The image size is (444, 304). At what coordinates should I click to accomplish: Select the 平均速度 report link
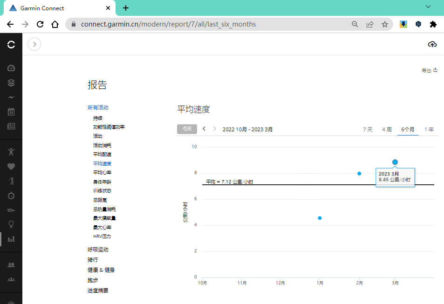coord(102,163)
